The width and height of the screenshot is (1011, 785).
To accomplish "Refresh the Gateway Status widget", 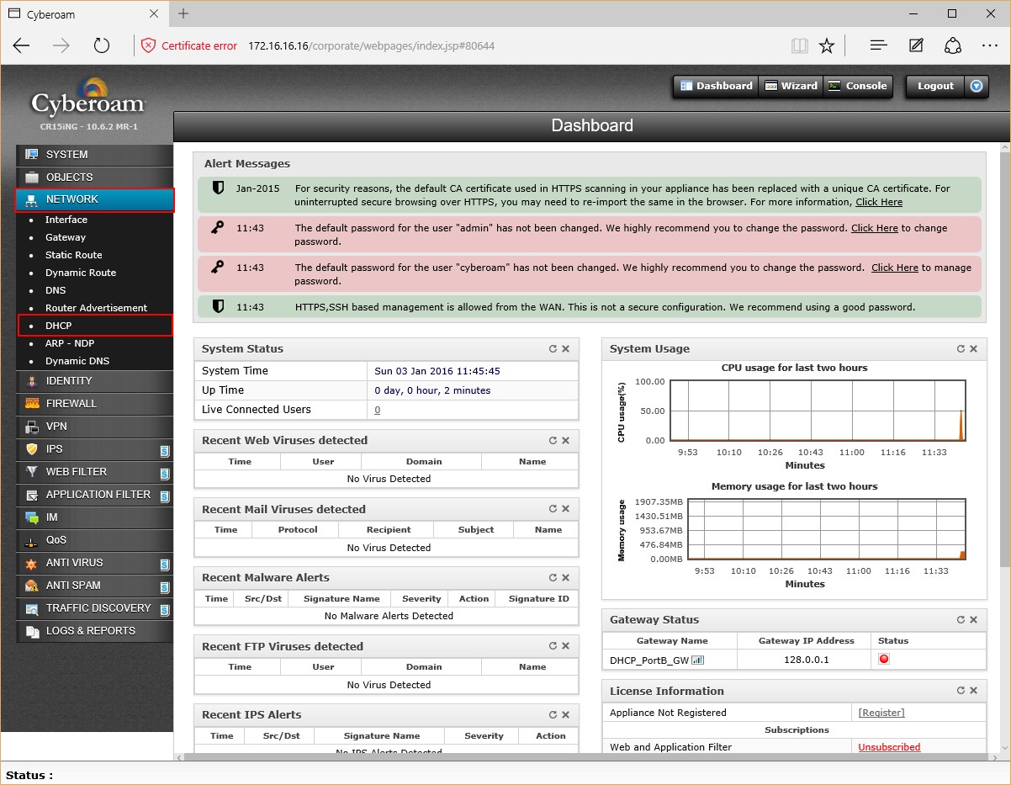I will 961,620.
